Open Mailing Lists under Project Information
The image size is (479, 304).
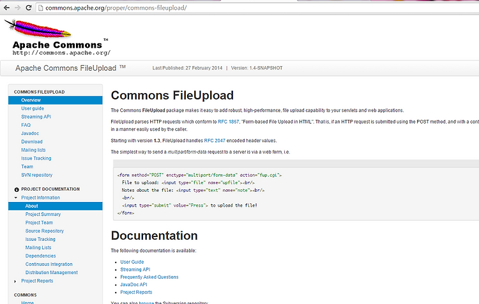point(38,247)
